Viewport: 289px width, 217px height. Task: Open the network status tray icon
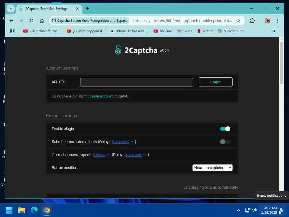[247, 210]
